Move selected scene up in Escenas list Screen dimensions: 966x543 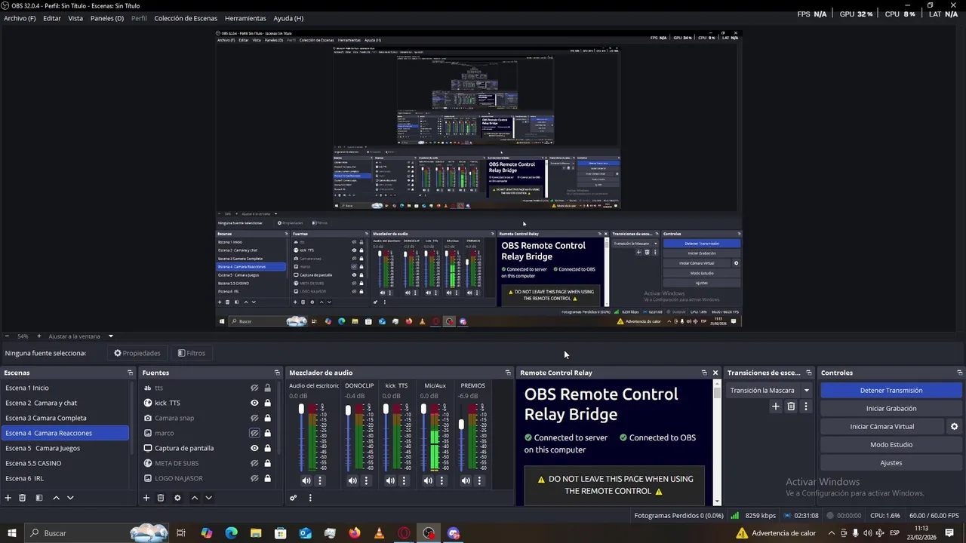coord(56,498)
